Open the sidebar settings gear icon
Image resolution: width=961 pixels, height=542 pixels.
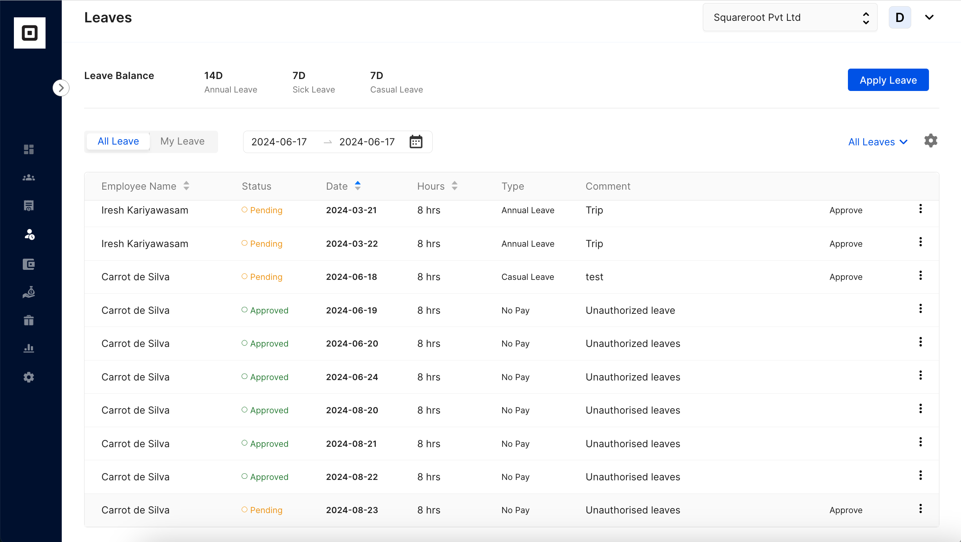[29, 377]
